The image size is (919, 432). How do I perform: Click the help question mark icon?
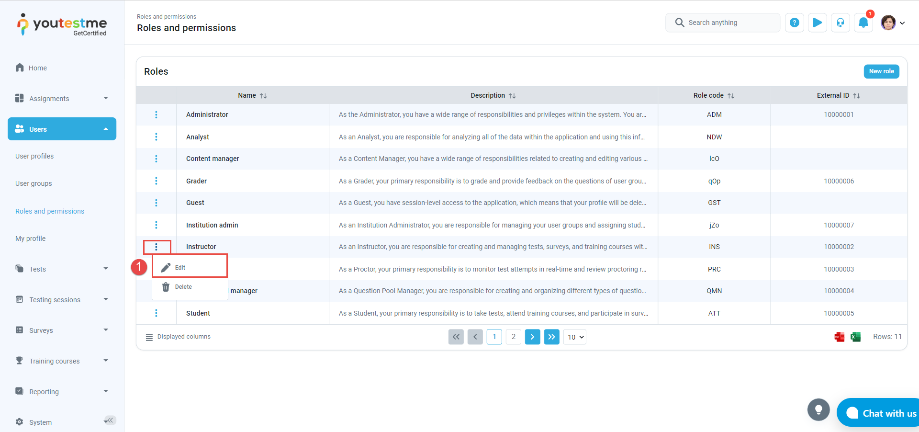click(794, 23)
